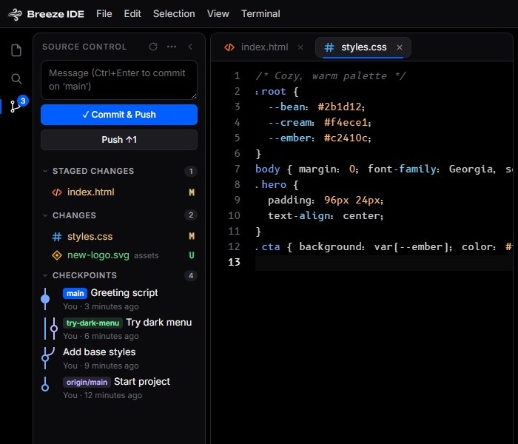Click the try-dark-menu branch label
518x444 pixels.
[92, 323]
